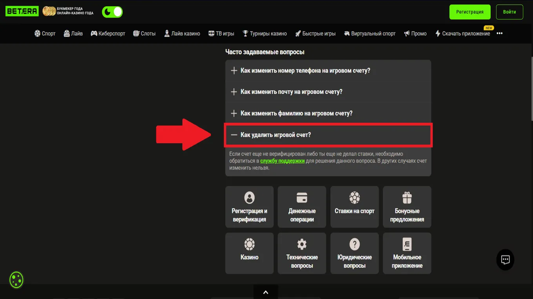
Task: Expand "Как изменить почту" question
Action: pos(328,92)
